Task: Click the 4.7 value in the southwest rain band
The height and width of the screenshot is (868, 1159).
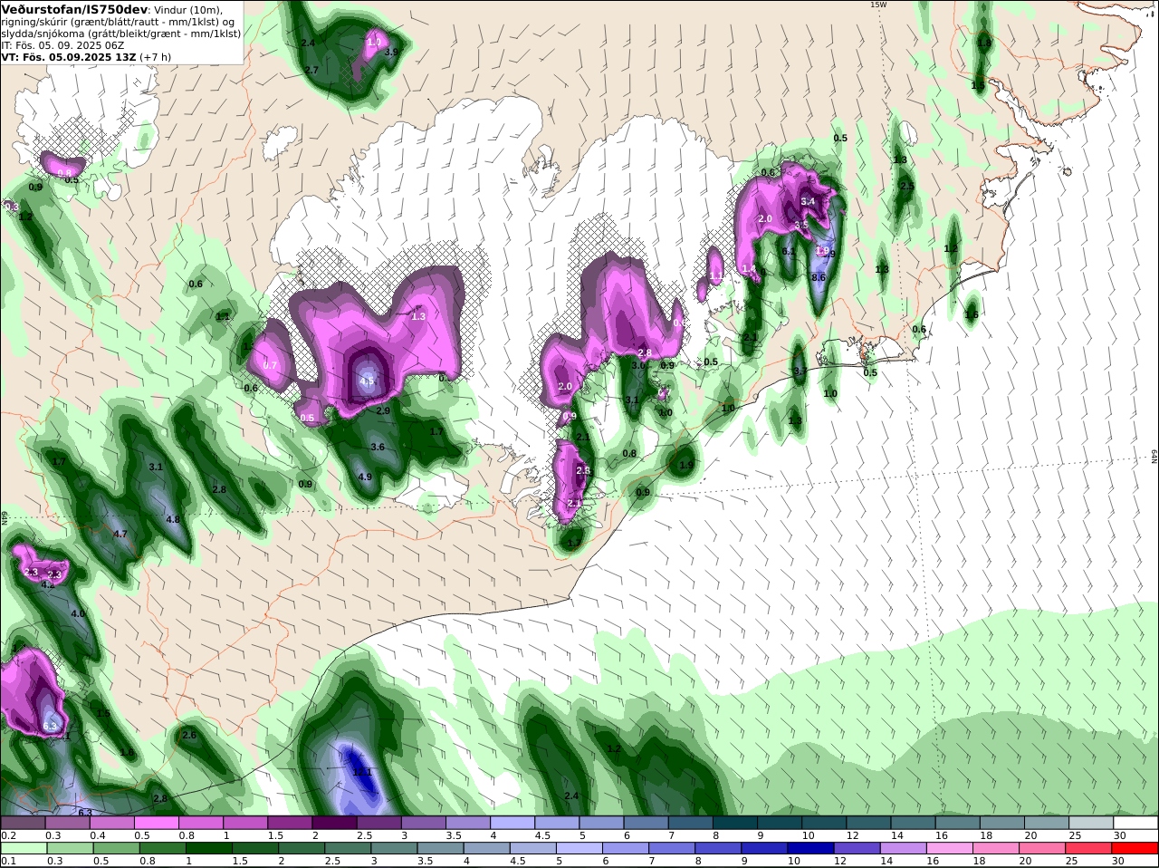Action: click(x=120, y=535)
